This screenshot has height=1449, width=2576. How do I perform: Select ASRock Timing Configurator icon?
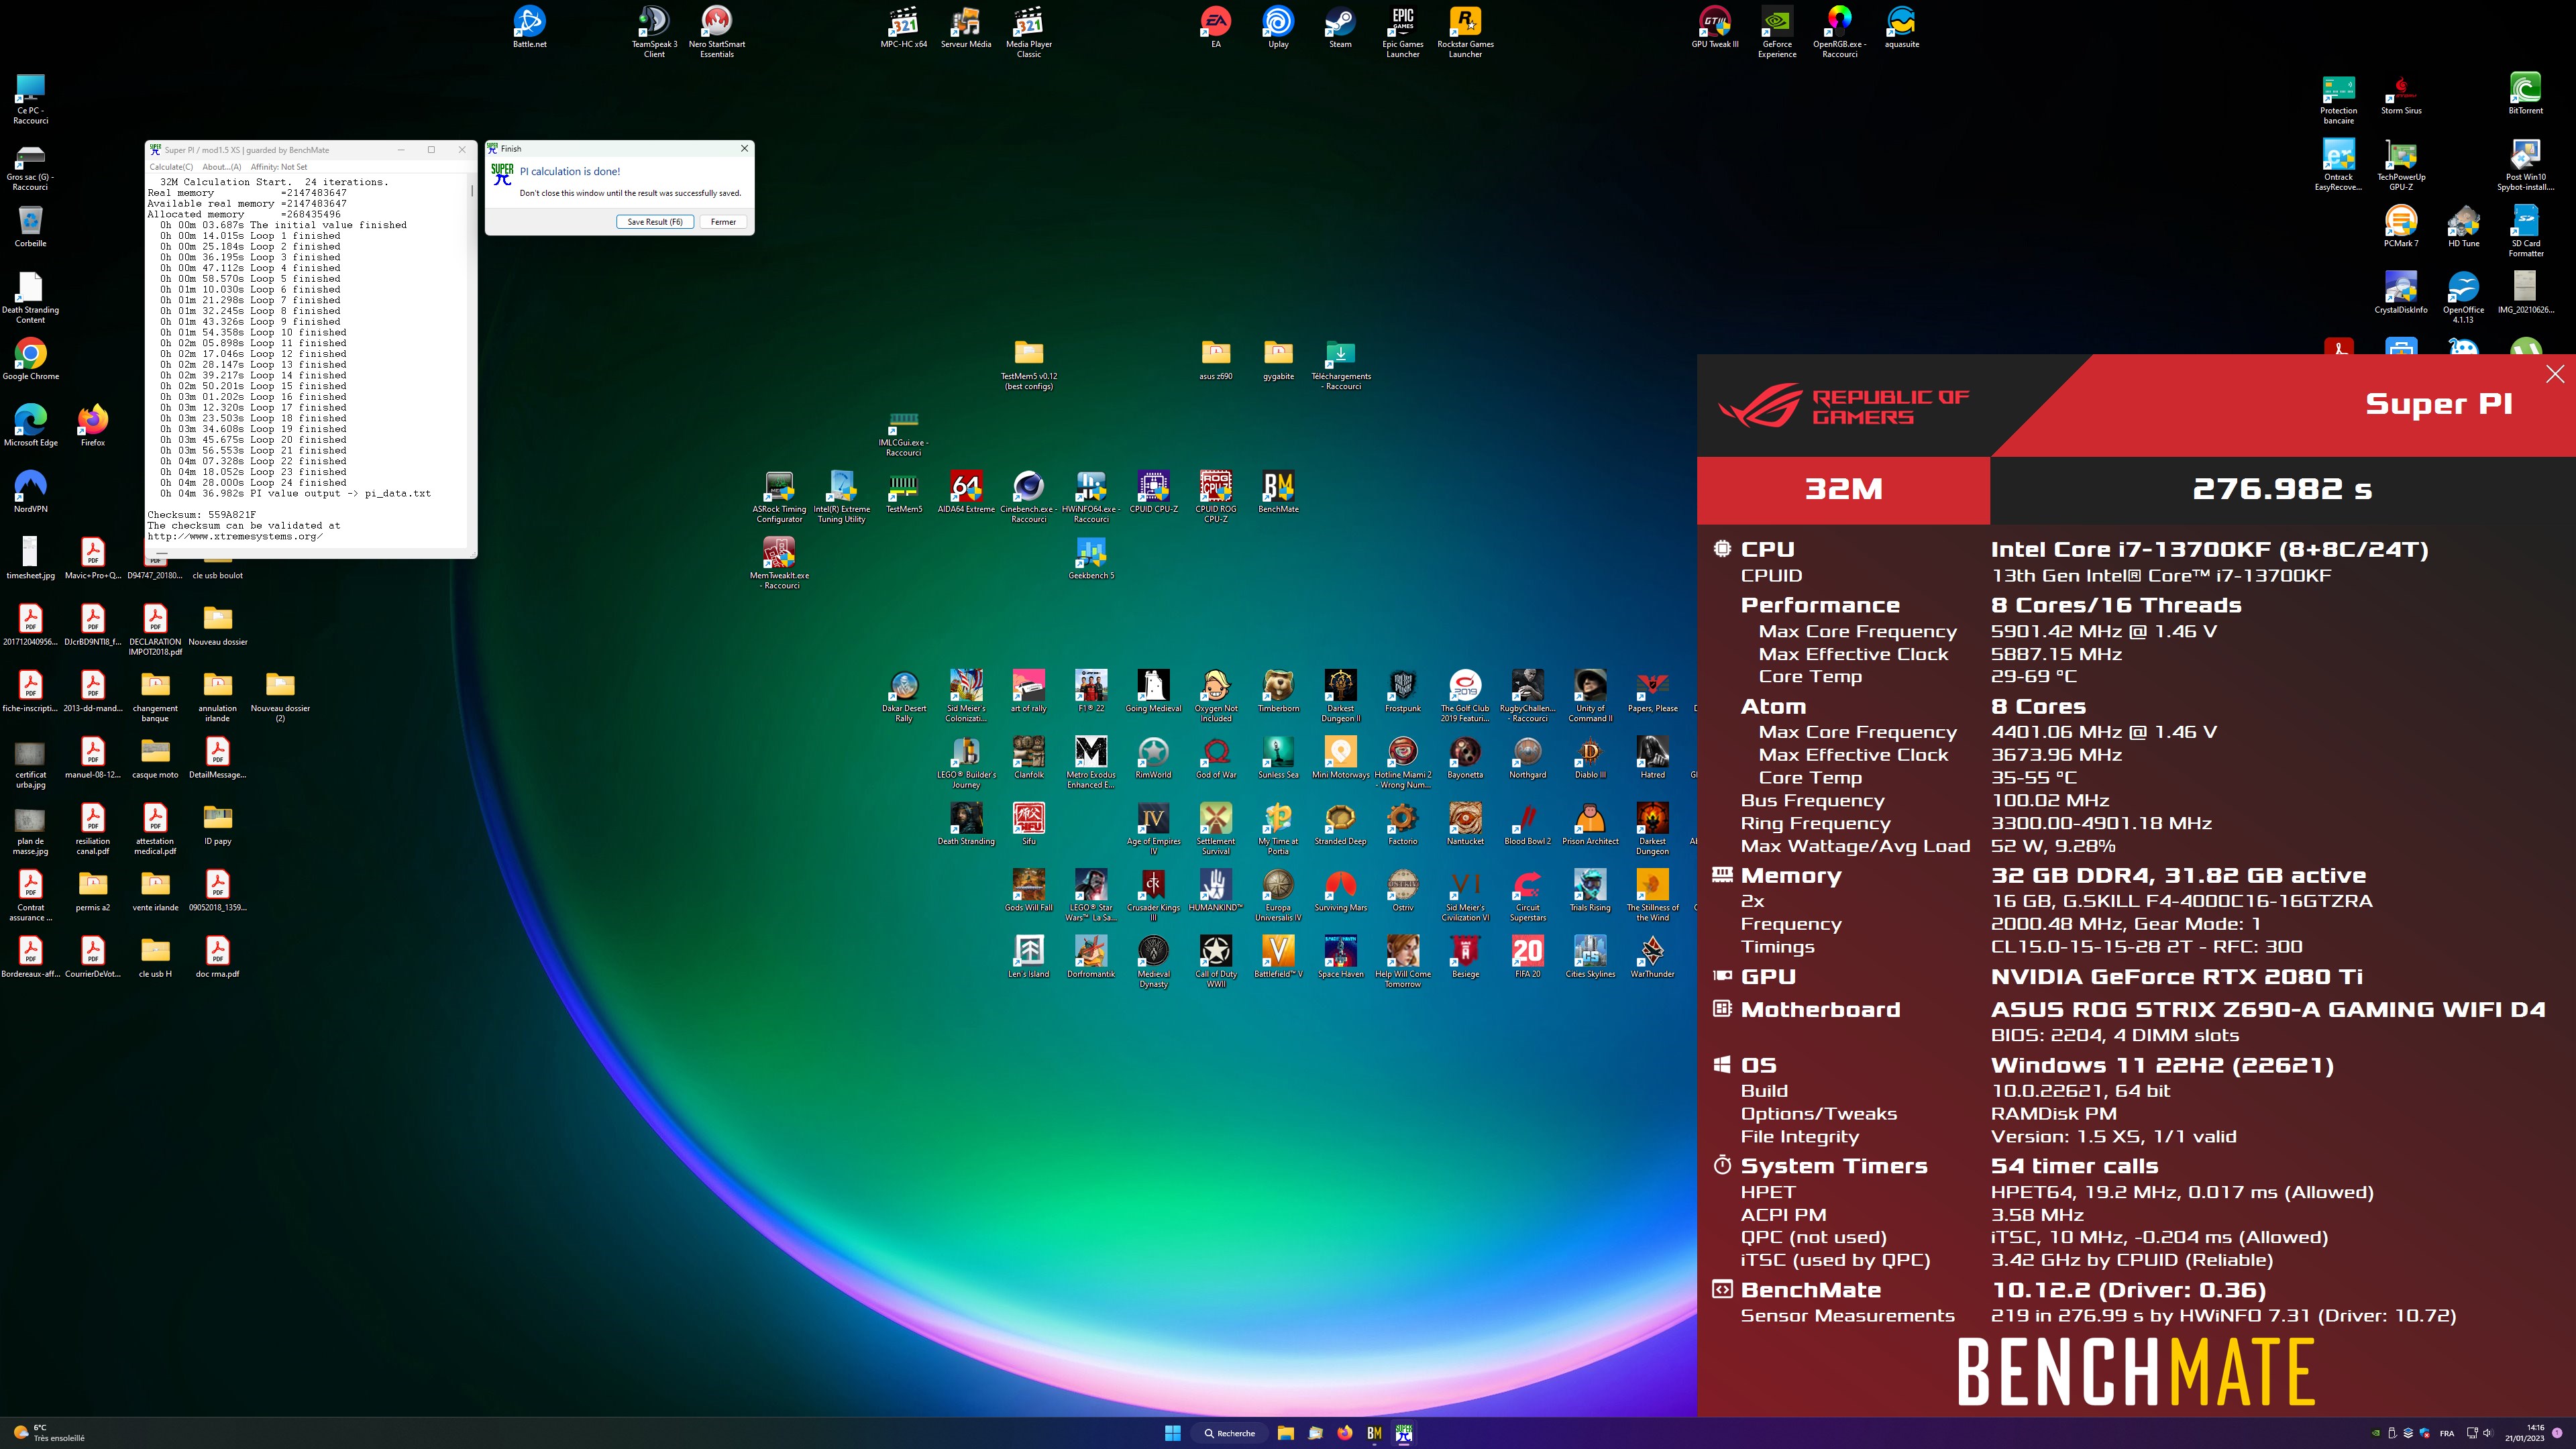(779, 497)
